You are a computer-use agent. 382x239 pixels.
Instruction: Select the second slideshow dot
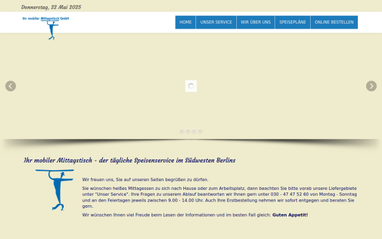(188, 131)
